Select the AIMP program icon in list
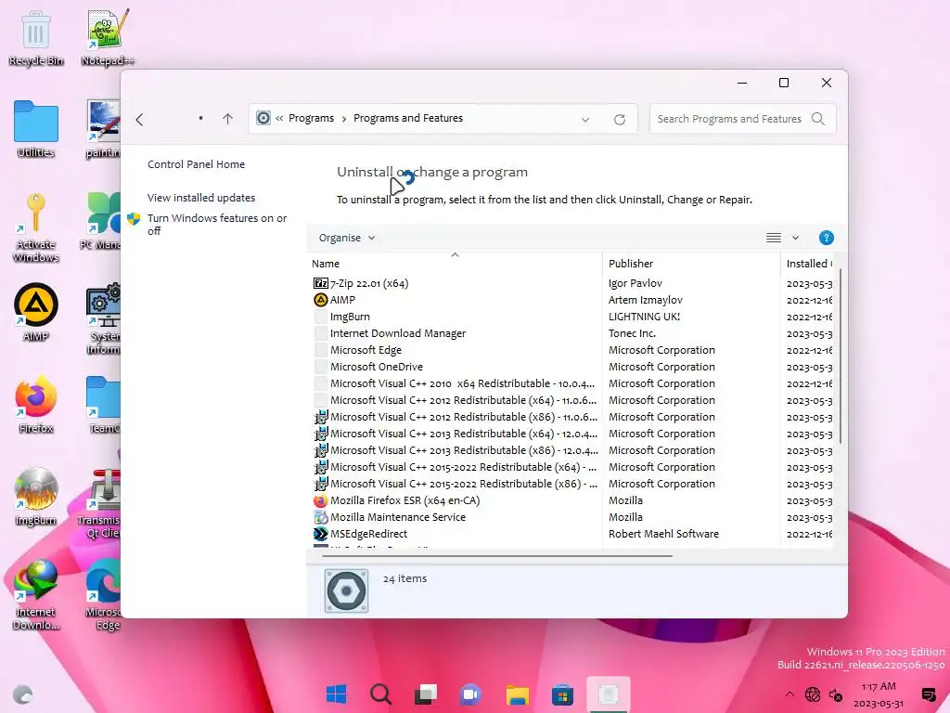 click(320, 300)
